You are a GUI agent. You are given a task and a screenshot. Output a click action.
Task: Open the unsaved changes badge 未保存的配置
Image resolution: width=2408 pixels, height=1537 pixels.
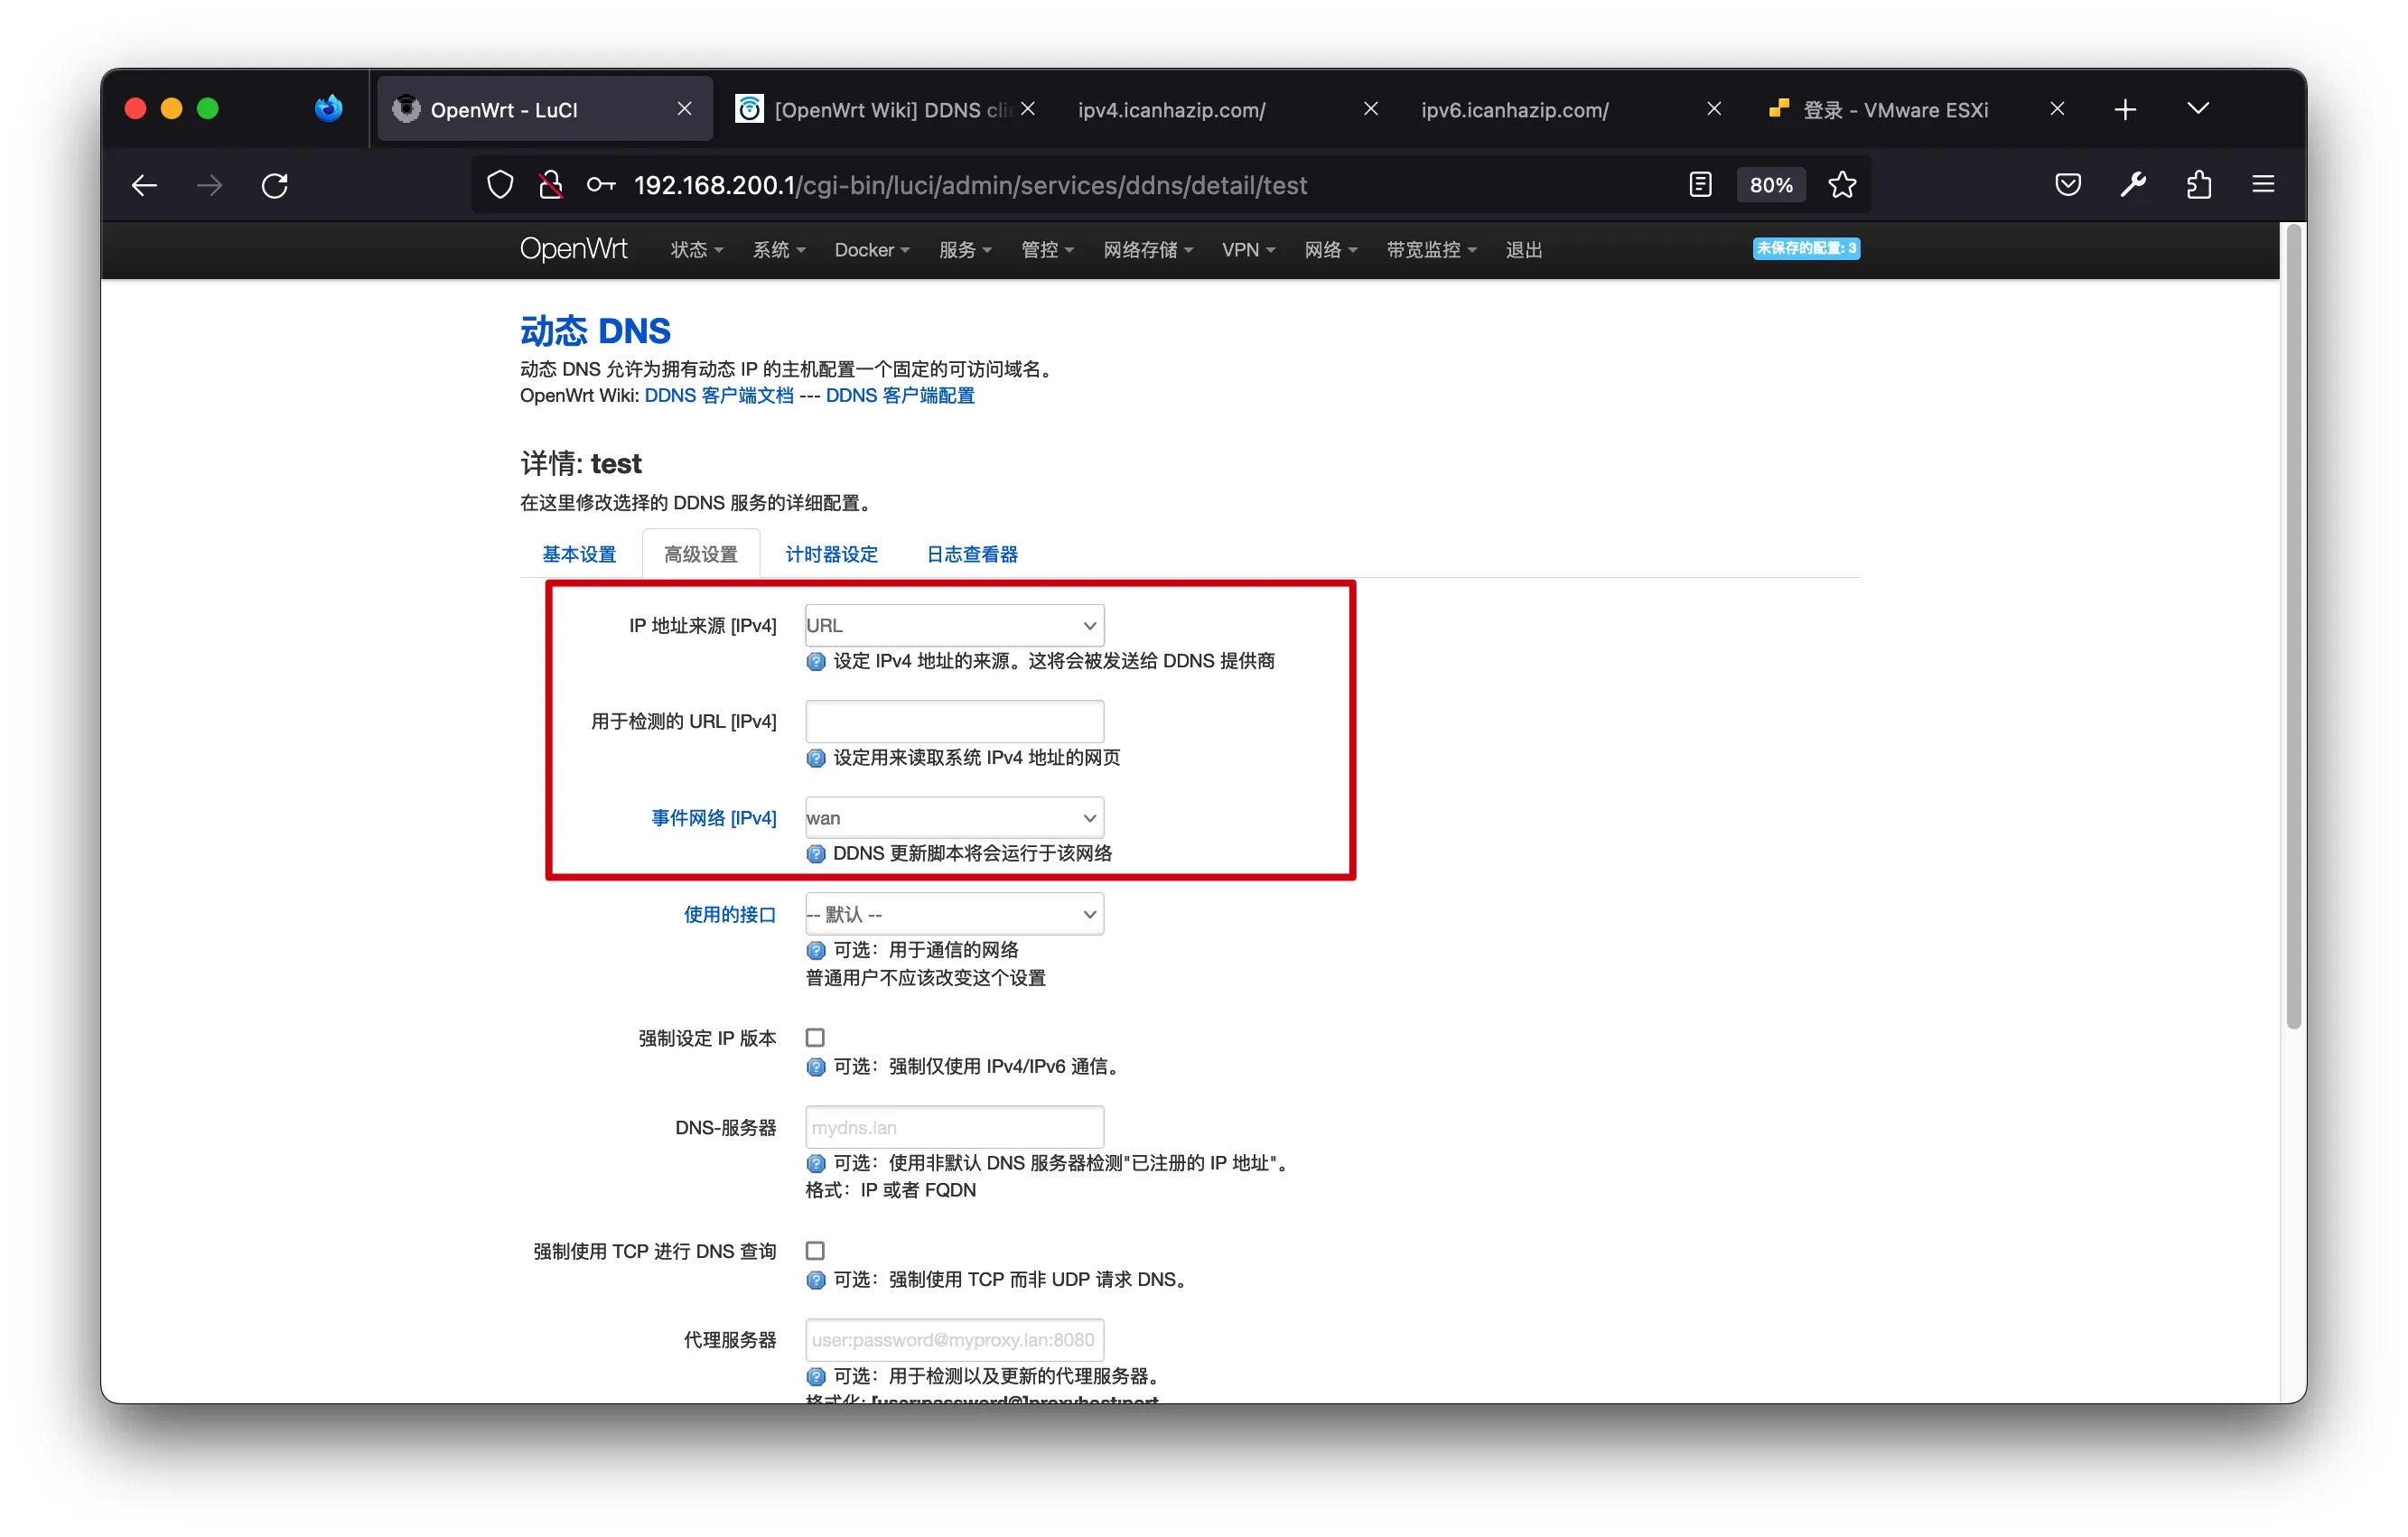click(x=1805, y=248)
